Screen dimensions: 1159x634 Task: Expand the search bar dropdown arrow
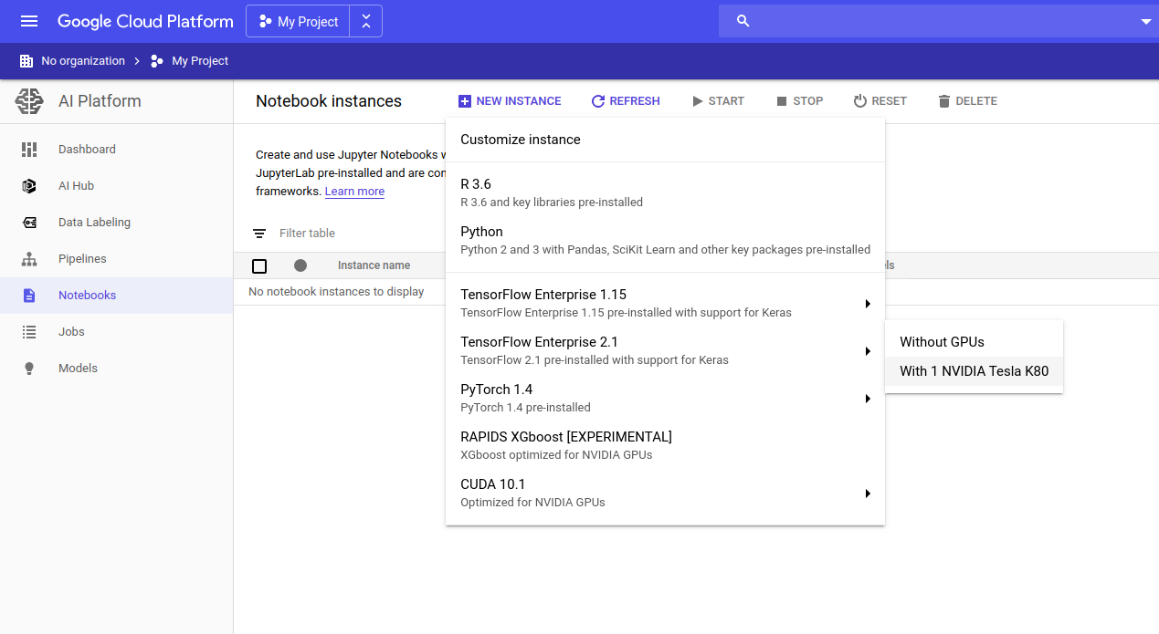click(x=1146, y=22)
